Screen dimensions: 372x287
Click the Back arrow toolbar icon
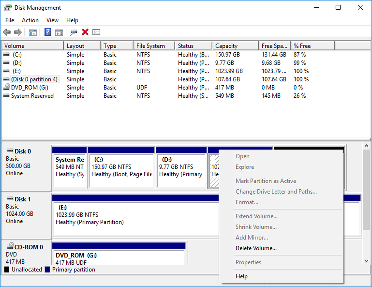[7, 32]
